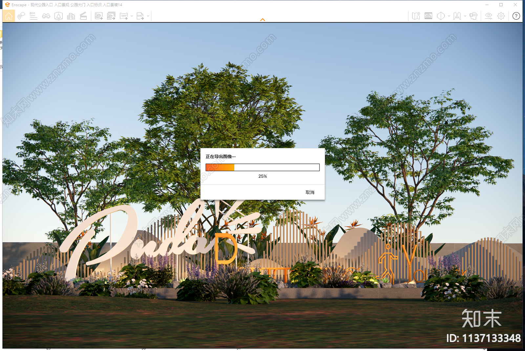Open the collaborative annotations pin icon
This screenshot has height=351, width=525.
pyautogui.click(x=21, y=16)
